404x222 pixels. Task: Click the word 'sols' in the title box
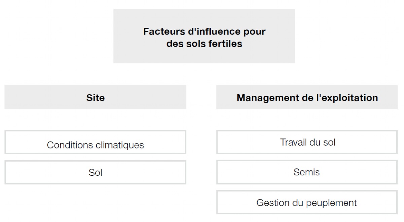pos(197,44)
